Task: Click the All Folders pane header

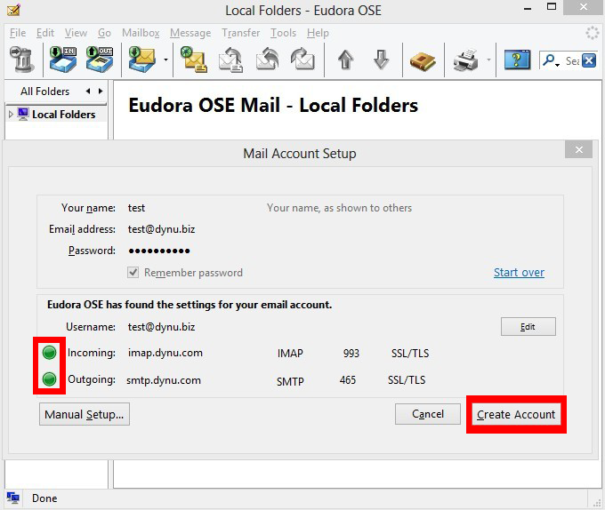Action: tap(44, 92)
